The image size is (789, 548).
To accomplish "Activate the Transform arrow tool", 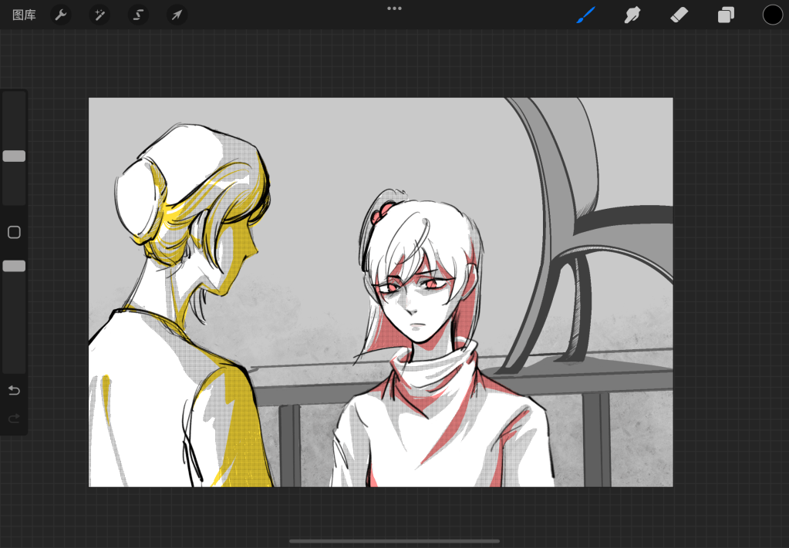I will [x=177, y=15].
